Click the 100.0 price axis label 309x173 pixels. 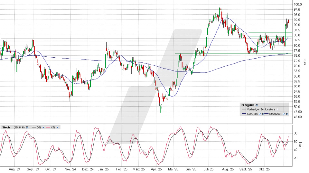tap(297, 4)
